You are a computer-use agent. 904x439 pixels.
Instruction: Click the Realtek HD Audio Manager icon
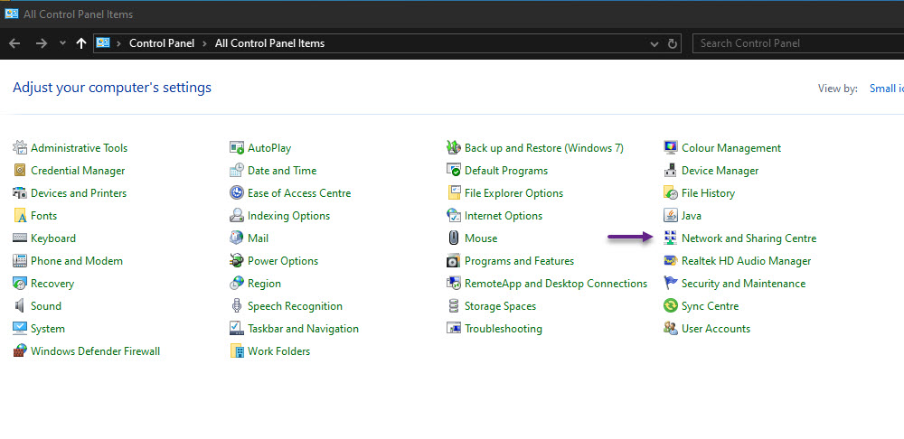coord(671,261)
